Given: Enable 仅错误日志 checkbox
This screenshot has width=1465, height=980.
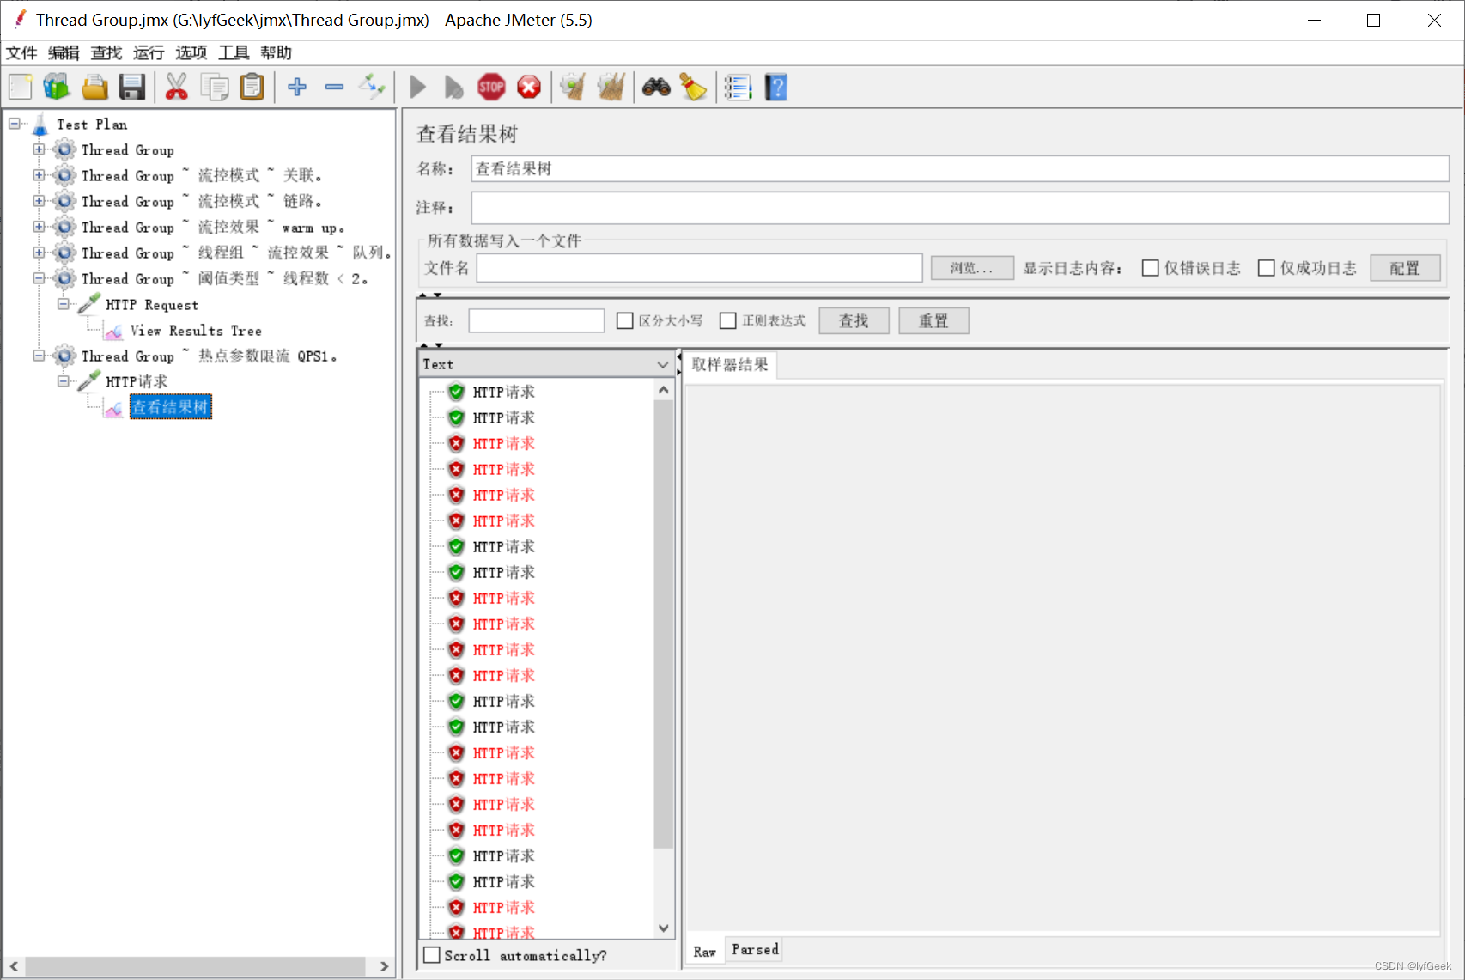Looking at the screenshot, I should click(x=1150, y=268).
